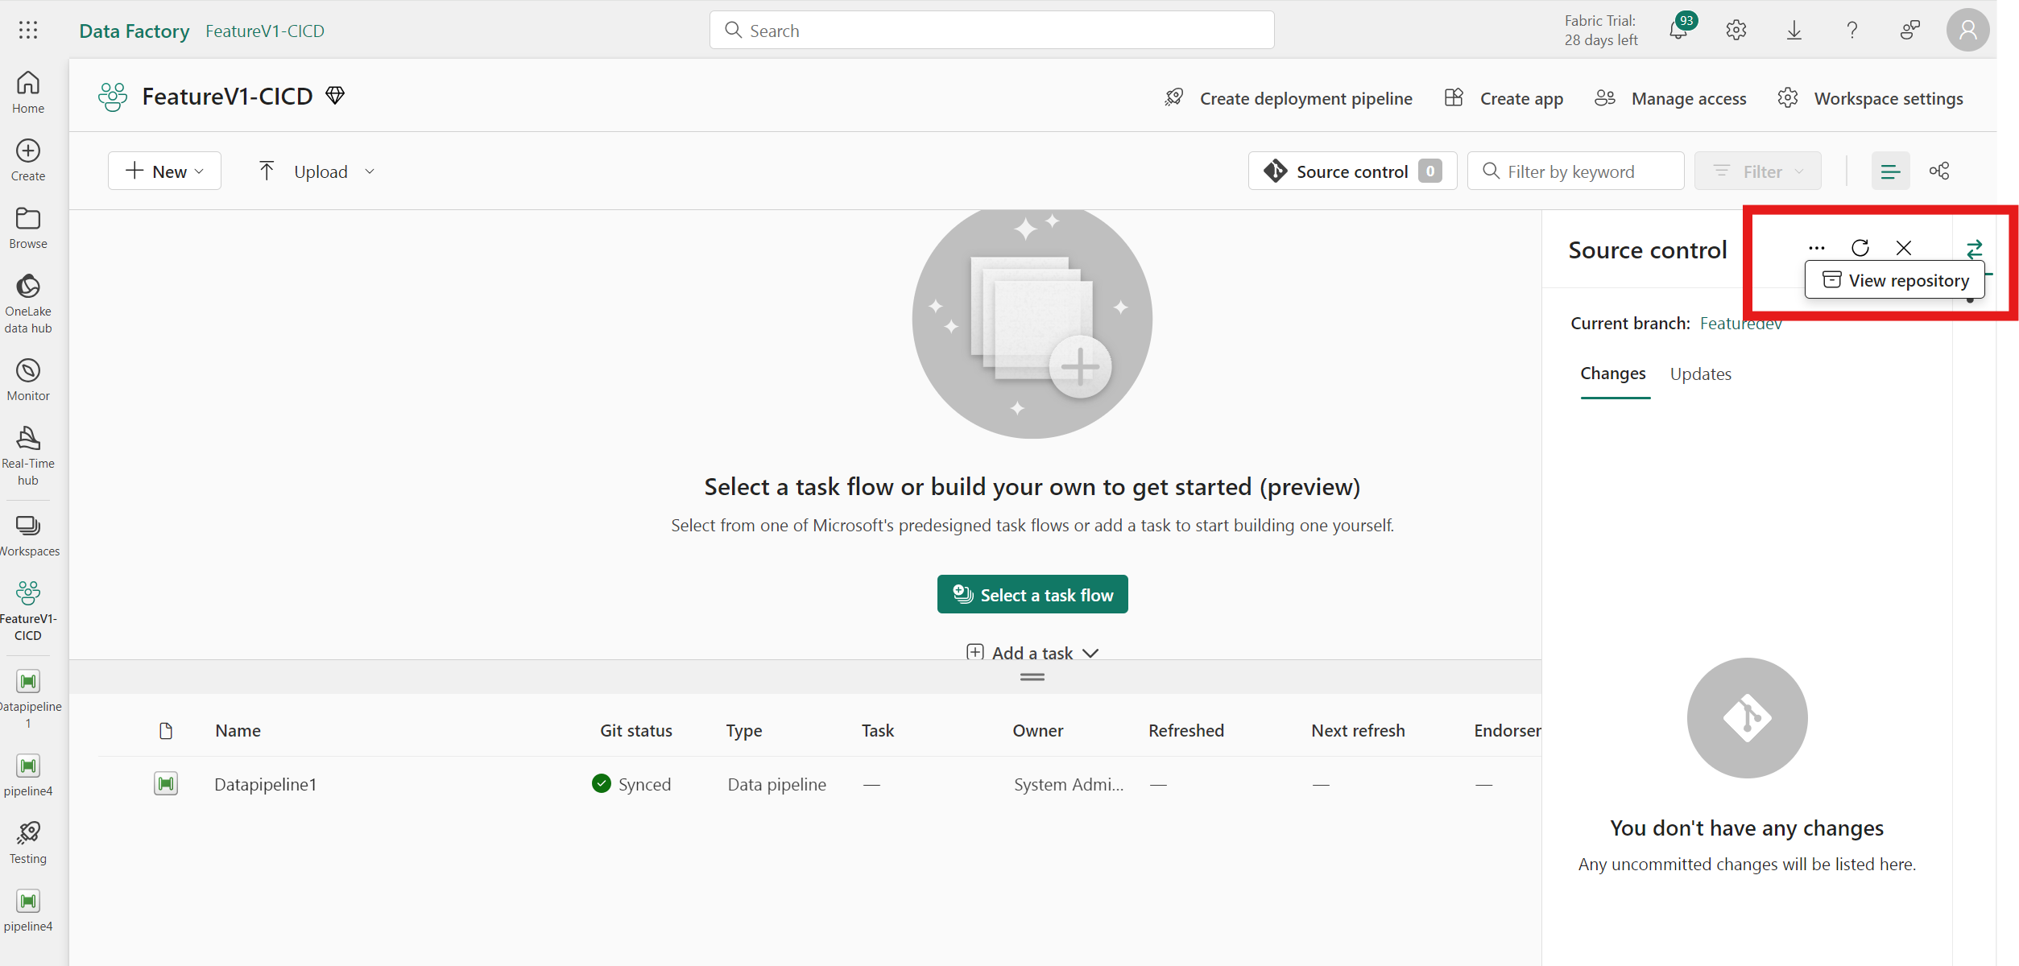Close the Source control panel

[x=1904, y=248]
